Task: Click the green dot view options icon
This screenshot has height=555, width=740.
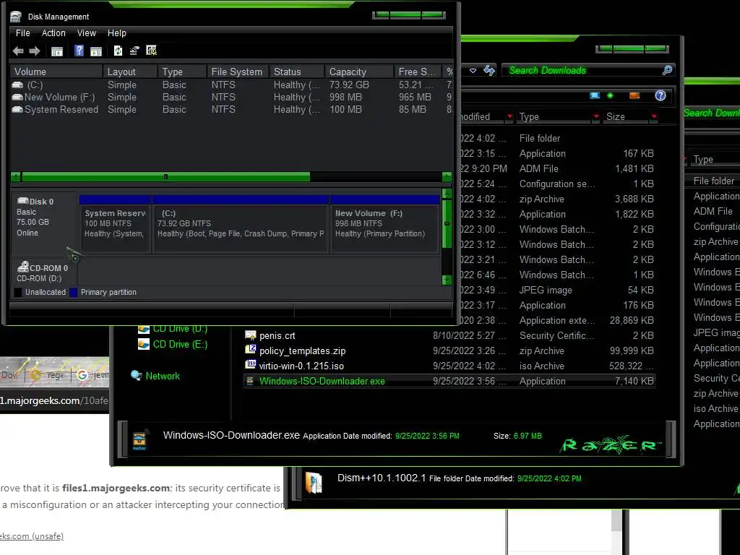Action: (610, 96)
